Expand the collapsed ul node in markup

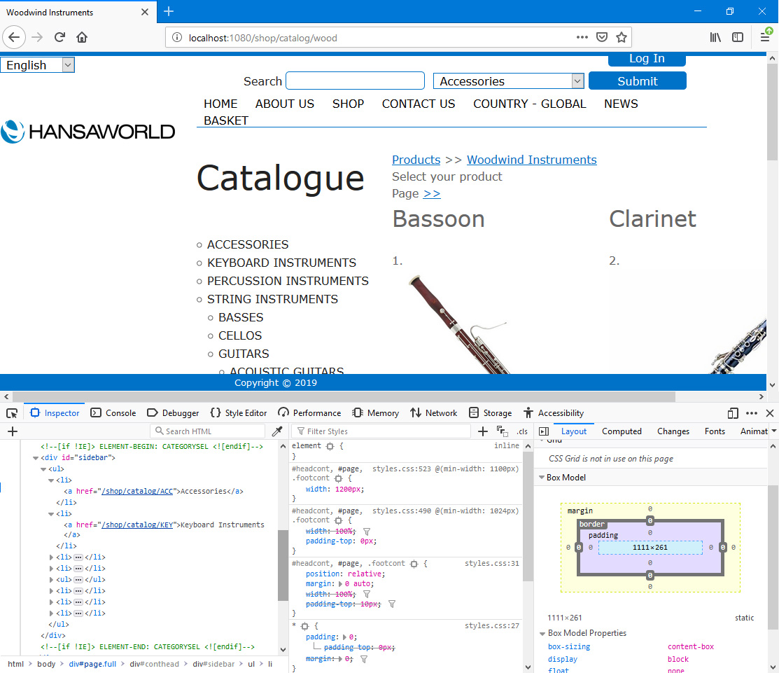(52, 579)
